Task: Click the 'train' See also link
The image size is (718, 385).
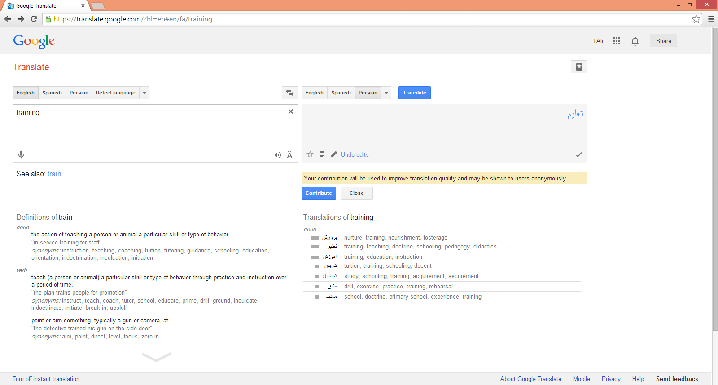Action: (54, 174)
